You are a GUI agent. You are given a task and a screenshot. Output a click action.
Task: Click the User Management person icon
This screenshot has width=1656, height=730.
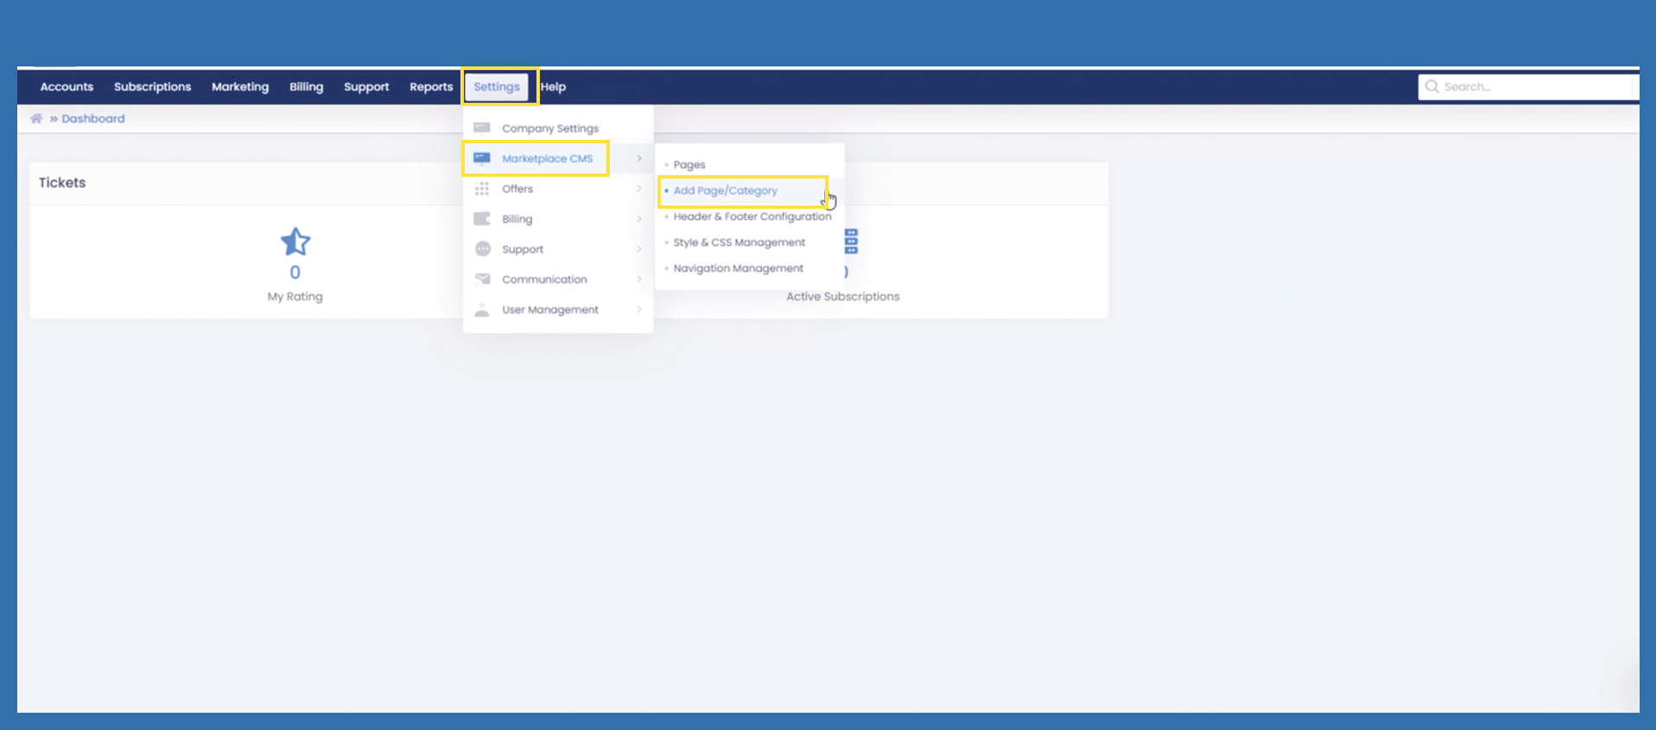click(482, 310)
